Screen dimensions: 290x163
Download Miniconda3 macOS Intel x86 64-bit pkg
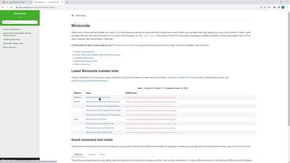[x=102, y=106]
